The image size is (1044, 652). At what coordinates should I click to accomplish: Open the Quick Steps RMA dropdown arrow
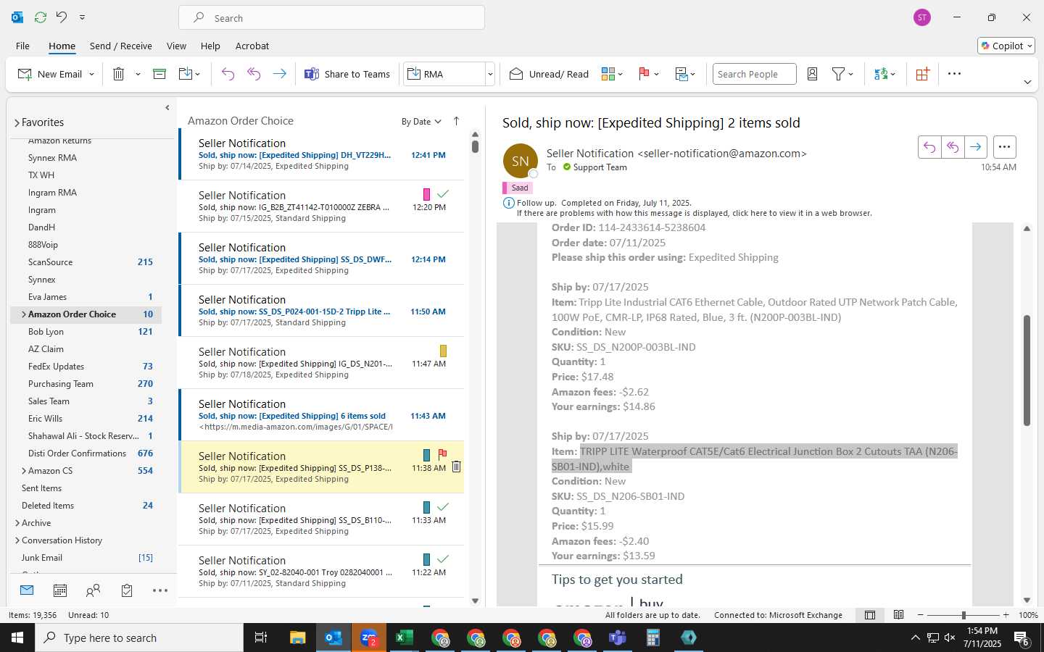[x=490, y=74]
